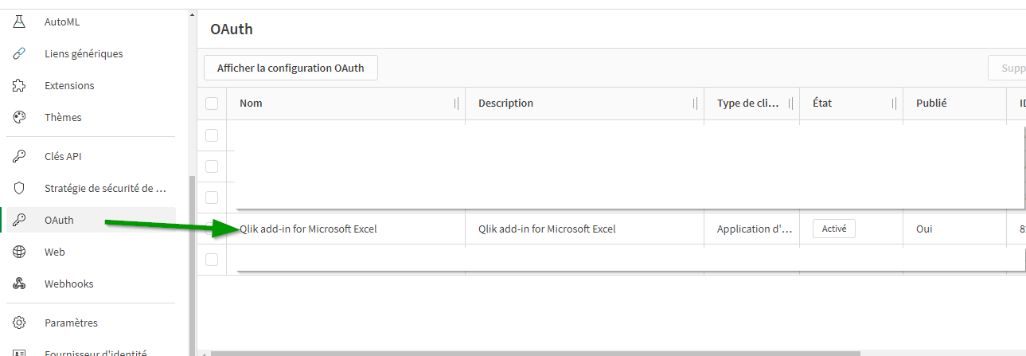Click the OAuth key icon

click(x=20, y=221)
